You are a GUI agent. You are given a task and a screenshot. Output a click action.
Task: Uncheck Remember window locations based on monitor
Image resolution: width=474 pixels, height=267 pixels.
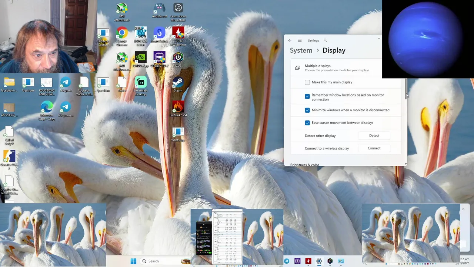click(x=307, y=96)
